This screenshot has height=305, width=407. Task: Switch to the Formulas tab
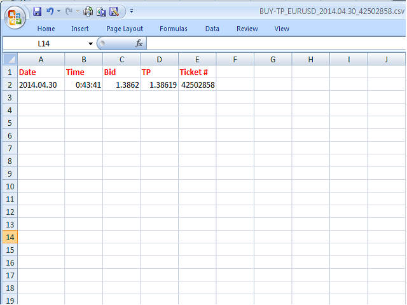tap(174, 29)
